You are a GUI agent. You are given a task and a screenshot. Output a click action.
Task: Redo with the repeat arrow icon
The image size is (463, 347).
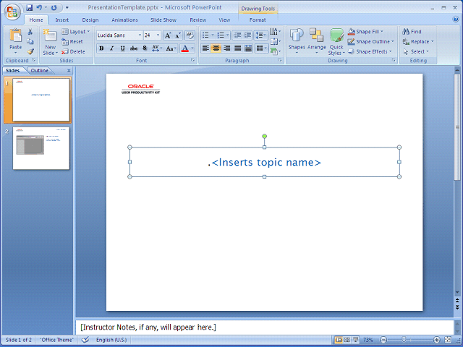[x=54, y=8]
